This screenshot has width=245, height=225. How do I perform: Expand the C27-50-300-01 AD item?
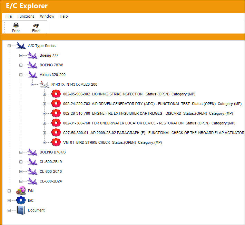tap(45, 133)
